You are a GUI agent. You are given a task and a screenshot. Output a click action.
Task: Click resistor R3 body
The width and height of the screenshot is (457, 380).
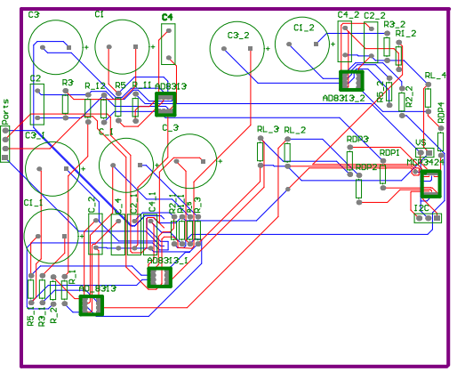(66, 104)
